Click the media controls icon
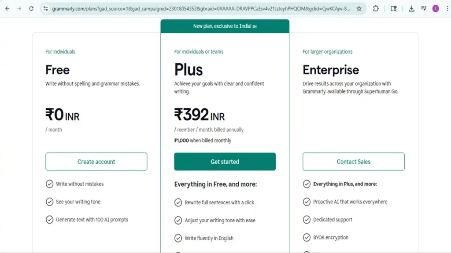This screenshot has height=253, width=451. click(x=424, y=8)
